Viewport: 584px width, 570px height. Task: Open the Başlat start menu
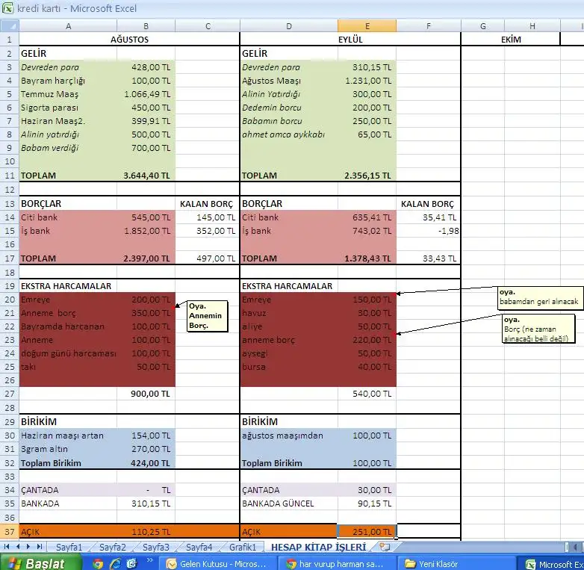(x=37, y=564)
